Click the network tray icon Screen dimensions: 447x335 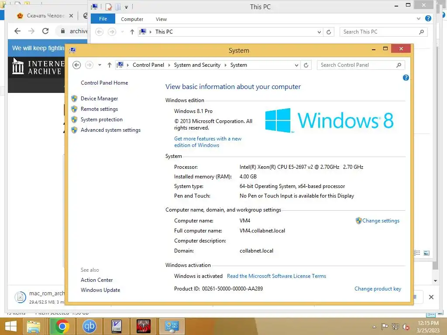395,327
